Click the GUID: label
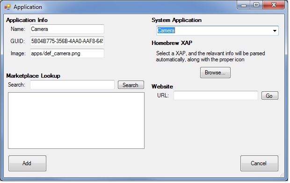 (17, 41)
